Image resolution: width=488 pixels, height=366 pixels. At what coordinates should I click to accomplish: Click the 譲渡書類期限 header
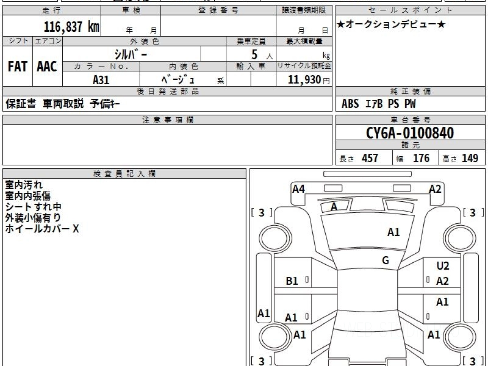tap(304, 10)
